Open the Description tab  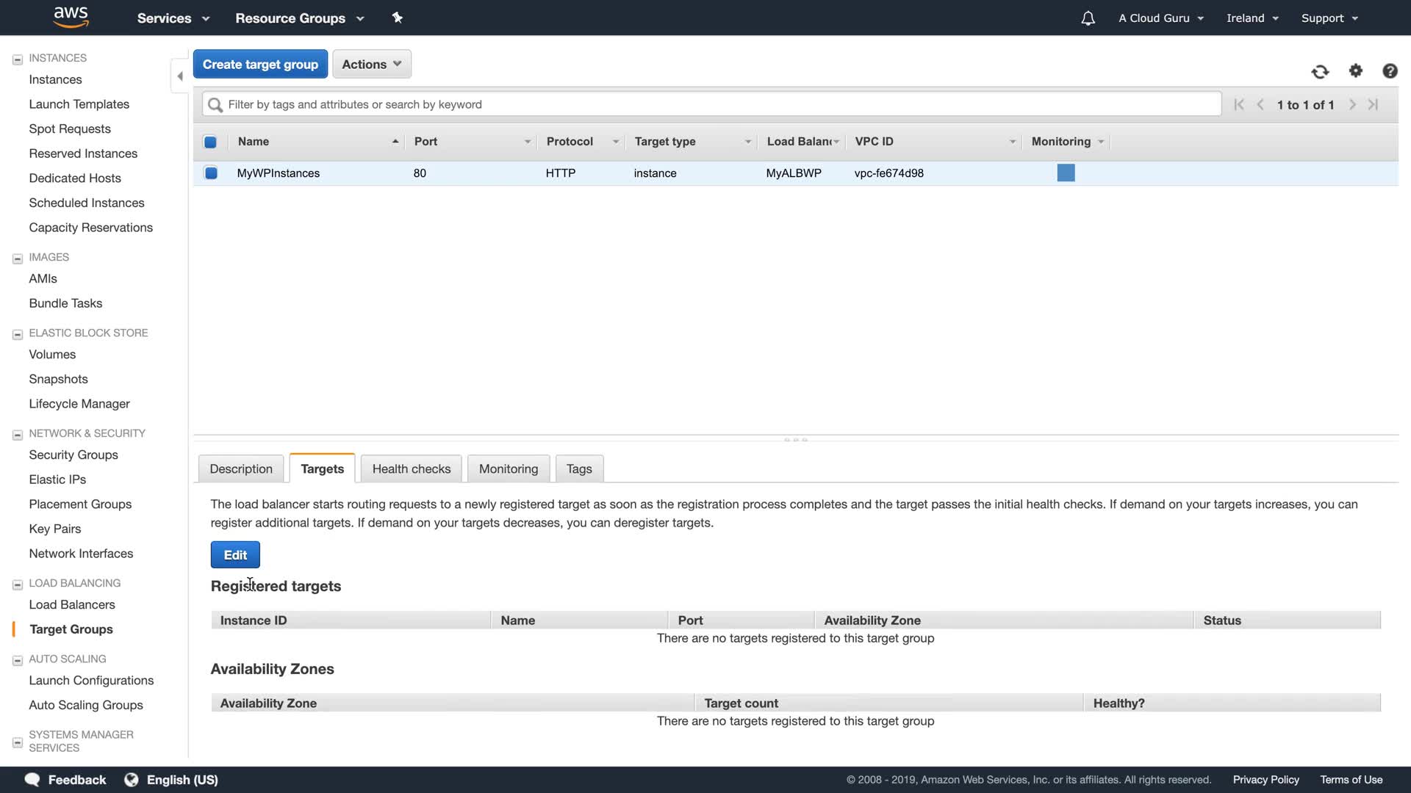pos(240,469)
